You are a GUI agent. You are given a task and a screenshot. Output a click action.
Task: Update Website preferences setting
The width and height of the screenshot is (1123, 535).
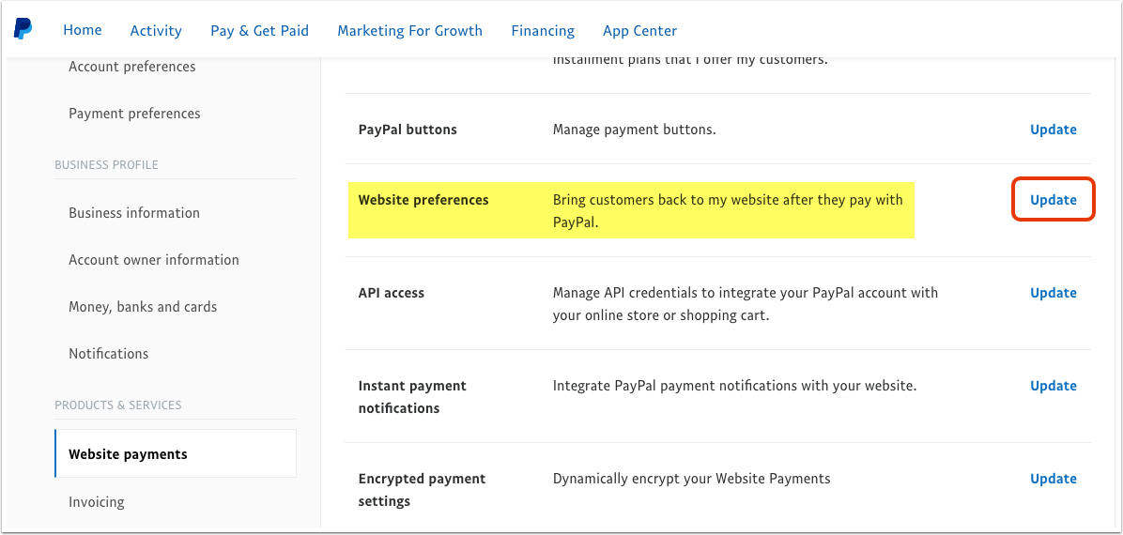click(x=1054, y=200)
